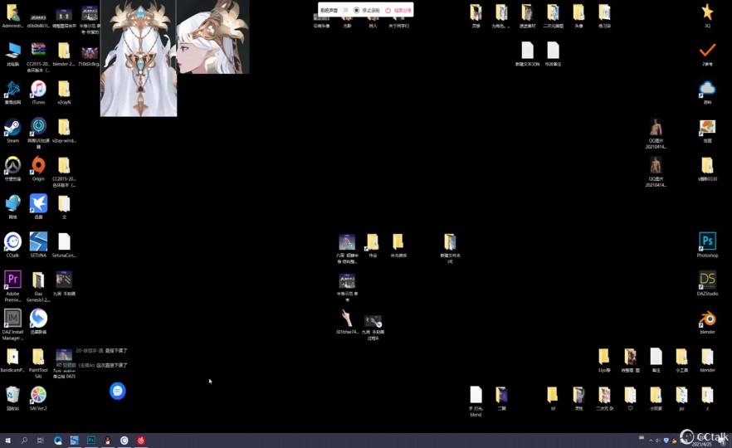This screenshot has height=448, width=732.
Task: Open the 710d2c8cg image file
Action: coord(89,54)
